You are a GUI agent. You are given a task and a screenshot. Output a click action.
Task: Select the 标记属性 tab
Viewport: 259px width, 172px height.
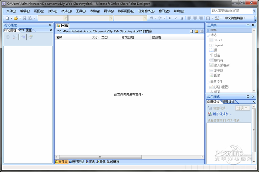click(x=10, y=30)
